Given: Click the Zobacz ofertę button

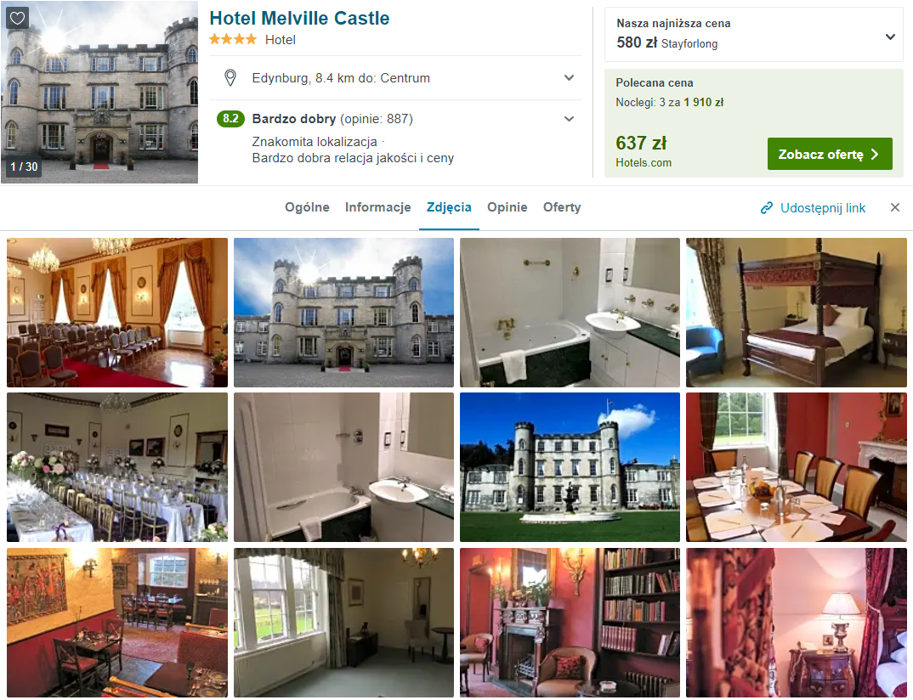Looking at the screenshot, I should point(830,155).
